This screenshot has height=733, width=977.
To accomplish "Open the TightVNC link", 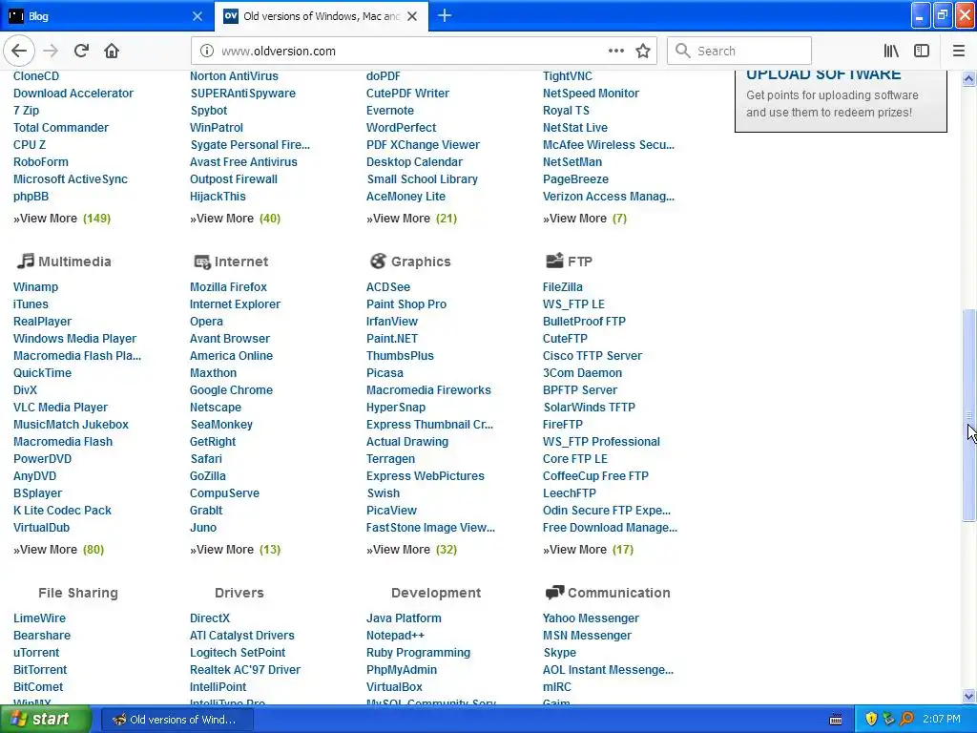I will (567, 76).
